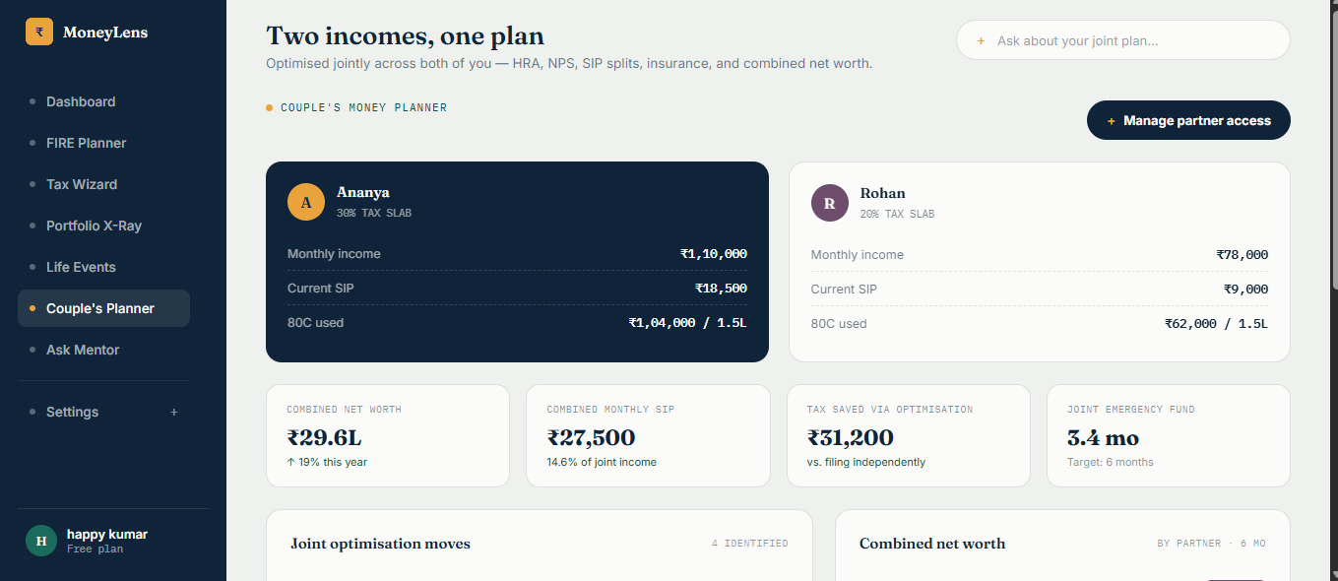Click the plus icon in the search box

point(981,41)
